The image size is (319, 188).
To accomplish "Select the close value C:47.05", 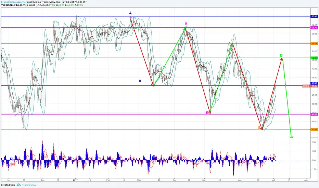I will pyautogui.click(x=78, y=5).
